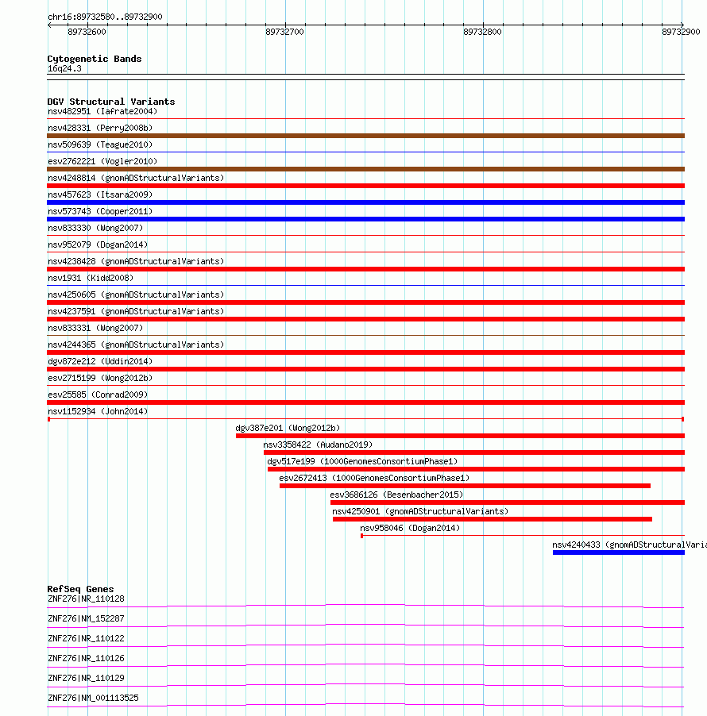Click blue bar under nsv4240433
The width and height of the screenshot is (707, 716).
click(619, 552)
